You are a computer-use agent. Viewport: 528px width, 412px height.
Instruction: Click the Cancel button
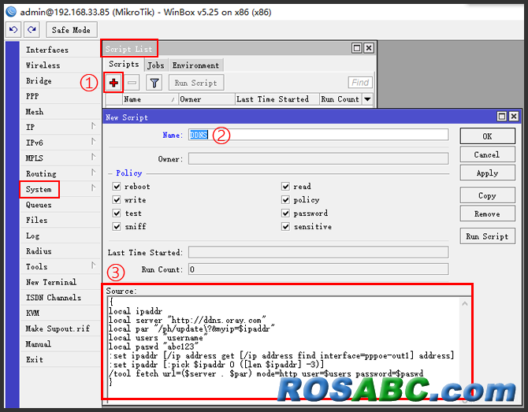pos(487,154)
